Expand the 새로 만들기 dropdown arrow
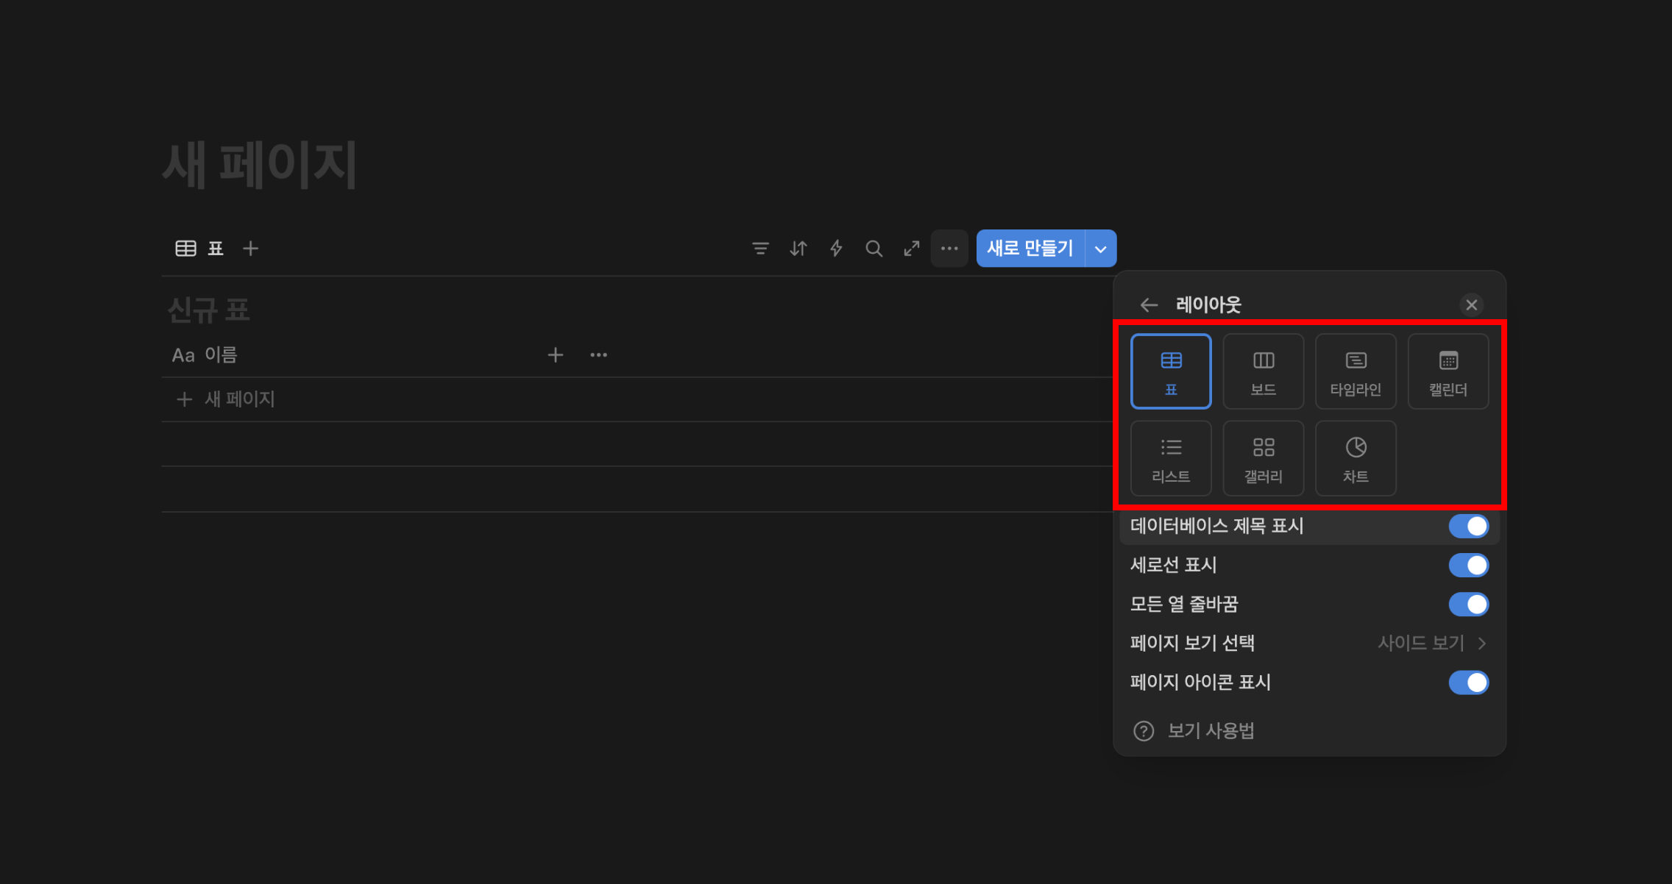Image resolution: width=1672 pixels, height=884 pixels. (x=1101, y=249)
